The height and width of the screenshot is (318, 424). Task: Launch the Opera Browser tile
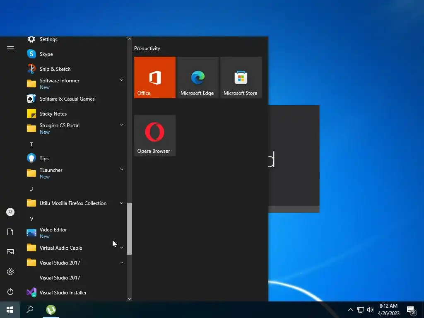155,135
